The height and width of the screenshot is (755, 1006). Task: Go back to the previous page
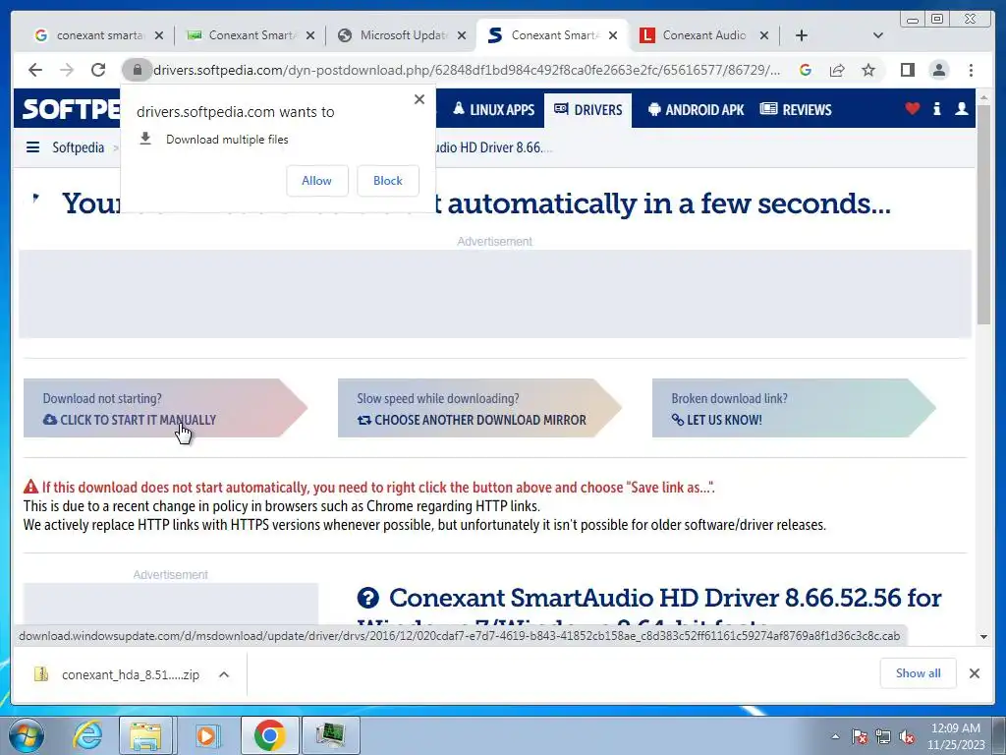pos(35,70)
